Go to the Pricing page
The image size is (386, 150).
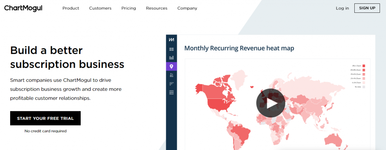129,8
